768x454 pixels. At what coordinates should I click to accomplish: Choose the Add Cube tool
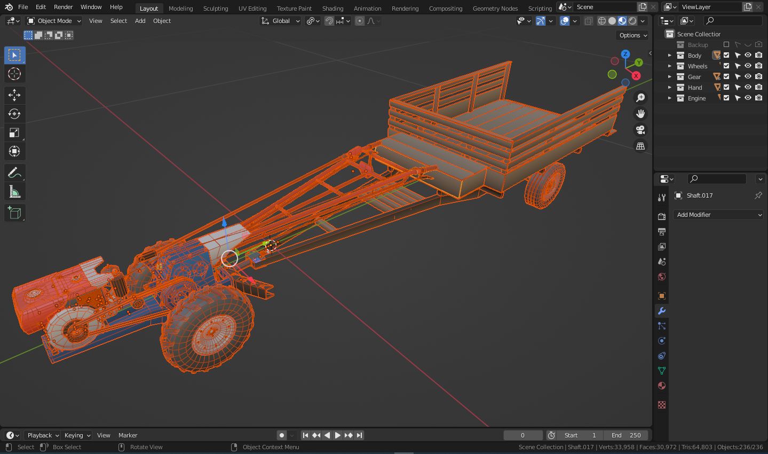click(x=14, y=213)
